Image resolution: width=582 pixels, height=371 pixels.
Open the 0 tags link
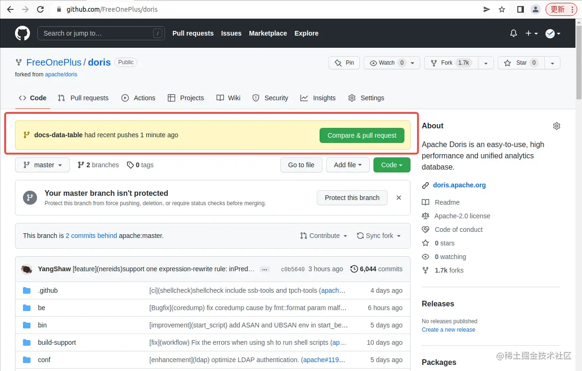tap(140, 165)
